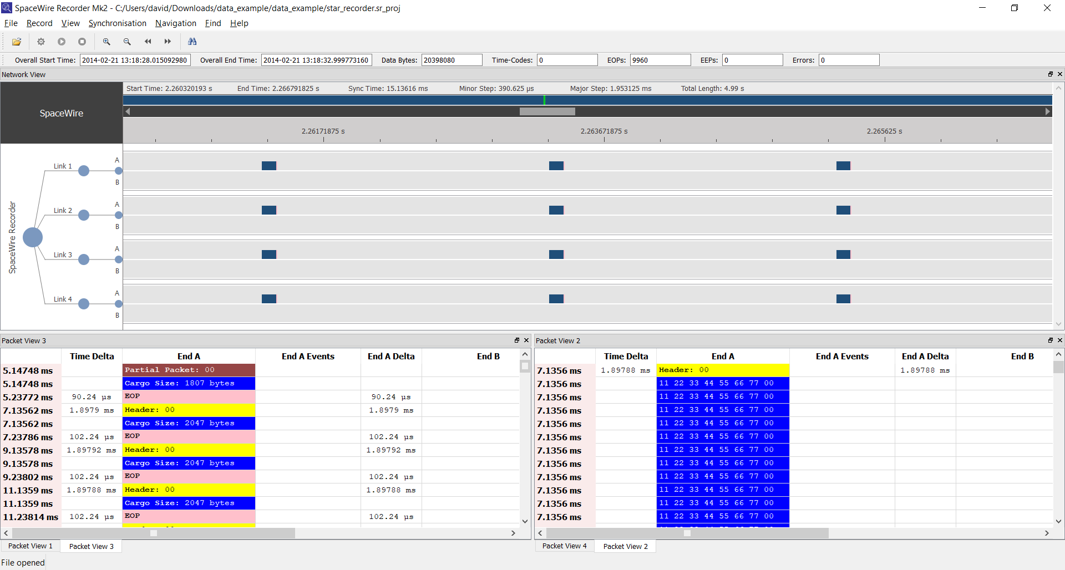Click last packet block on Link 3 A
This screenshot has height=570, width=1065.
(844, 255)
